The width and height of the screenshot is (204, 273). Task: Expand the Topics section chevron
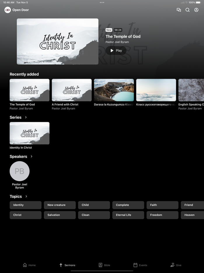(x=26, y=196)
